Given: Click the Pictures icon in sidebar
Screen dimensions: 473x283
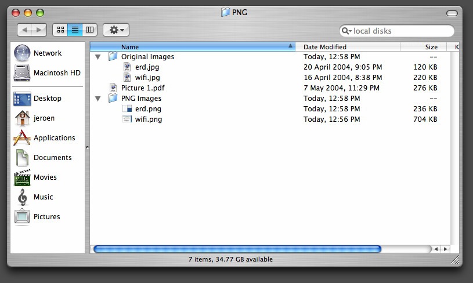Looking at the screenshot, I should (x=22, y=217).
